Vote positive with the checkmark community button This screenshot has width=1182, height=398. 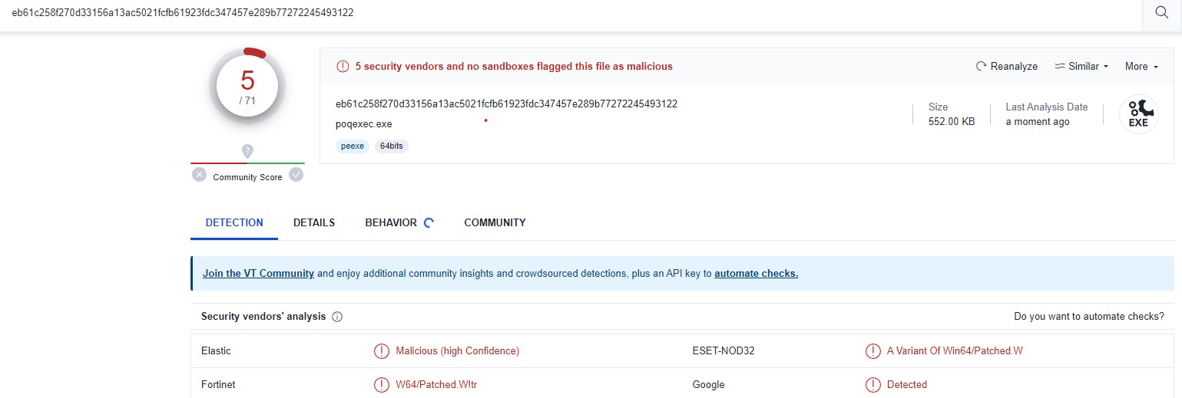click(296, 175)
